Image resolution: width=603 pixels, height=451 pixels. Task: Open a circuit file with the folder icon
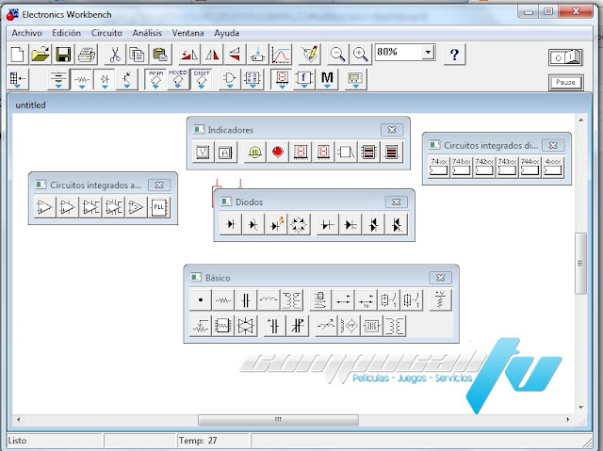click(40, 55)
